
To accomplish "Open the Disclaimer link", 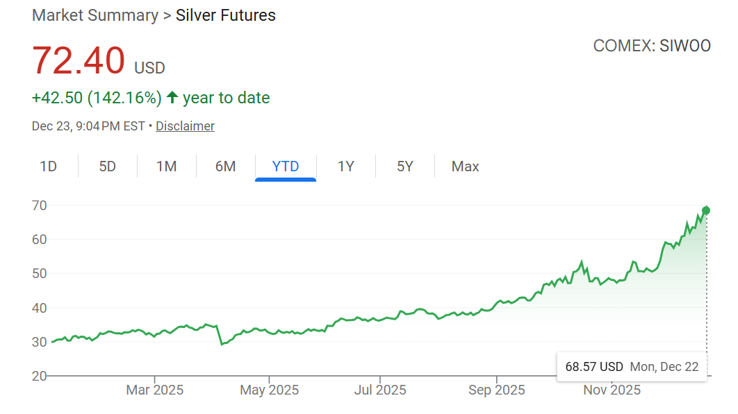I will pos(185,126).
